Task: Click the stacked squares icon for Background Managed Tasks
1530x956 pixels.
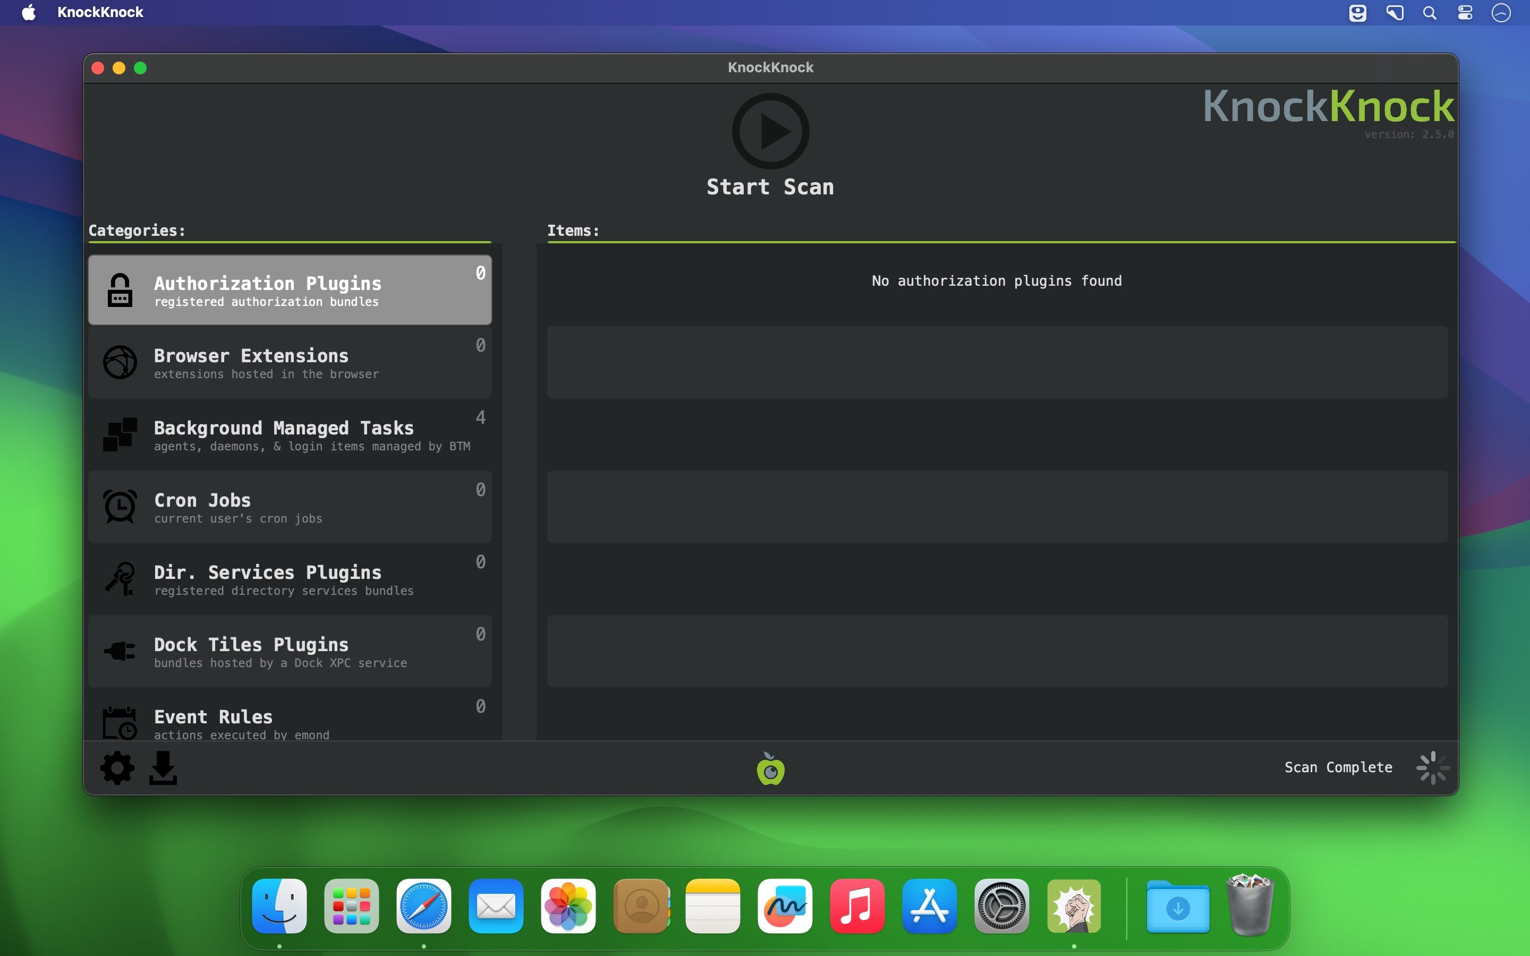Action: pos(120,434)
